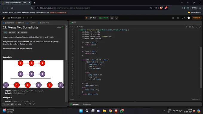Screen dimensions: 203x114
Task: Click scroll-down arrow of description scrollbar
Action: coord(66,101)
